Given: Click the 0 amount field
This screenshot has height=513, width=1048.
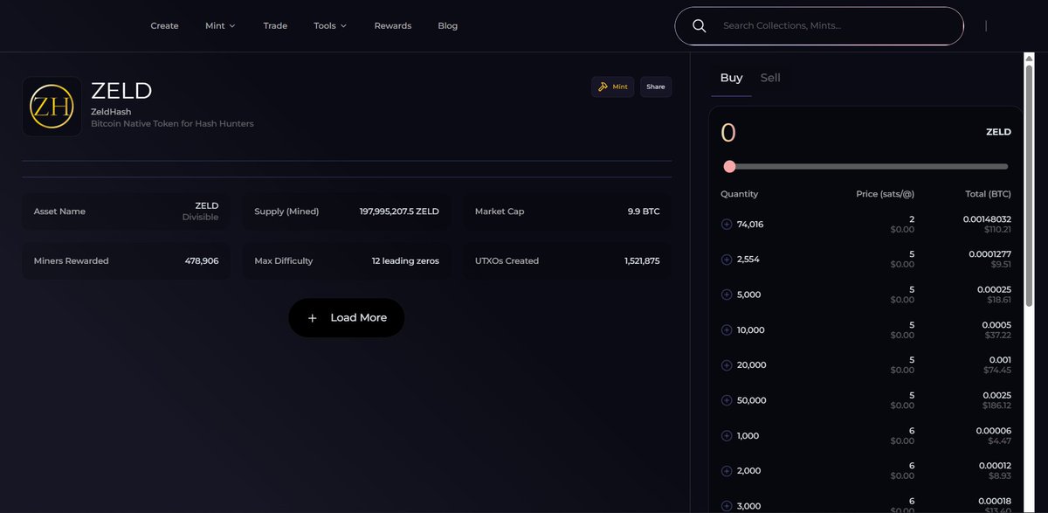Looking at the screenshot, I should click(x=728, y=133).
